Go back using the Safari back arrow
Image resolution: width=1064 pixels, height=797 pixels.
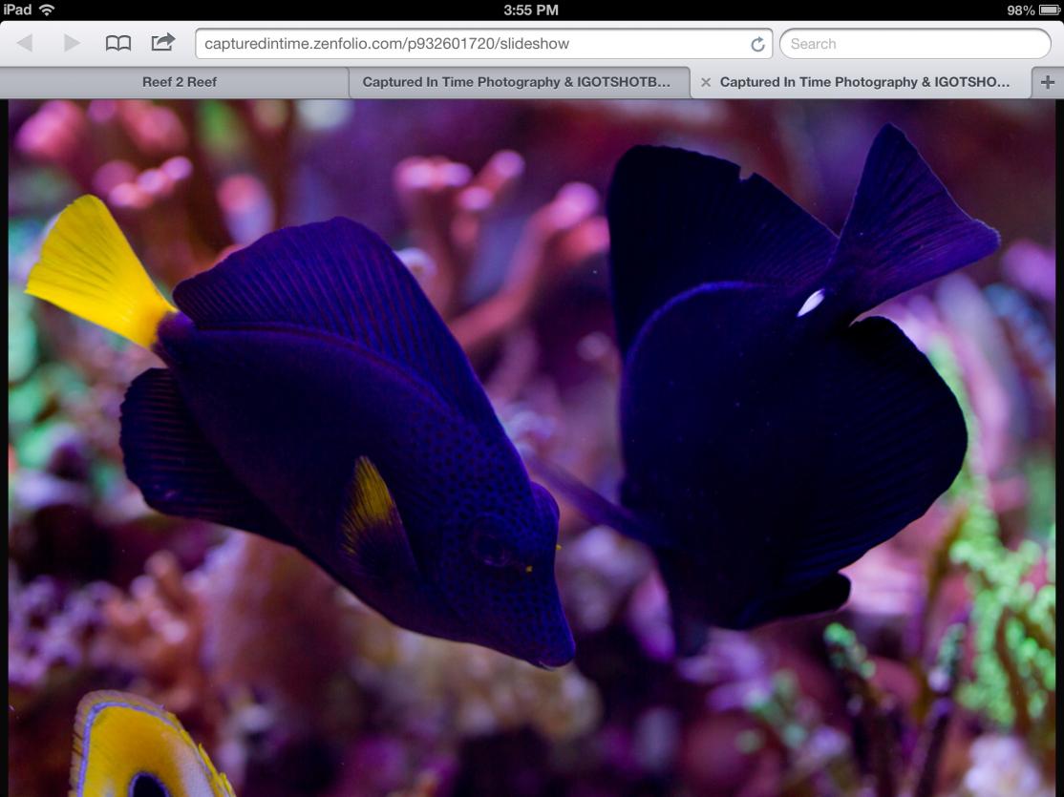[25, 43]
